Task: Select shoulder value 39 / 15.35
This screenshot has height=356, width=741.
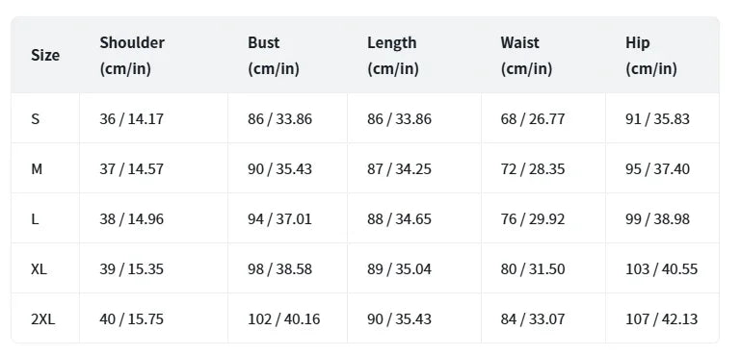Action: click(x=131, y=268)
